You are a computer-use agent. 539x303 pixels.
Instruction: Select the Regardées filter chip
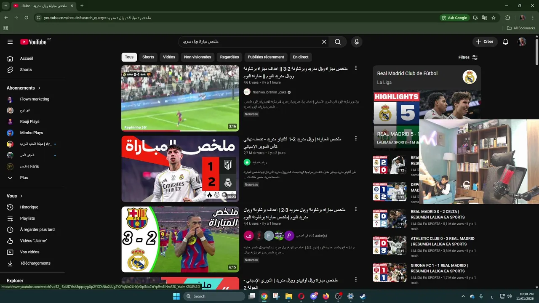(229, 57)
